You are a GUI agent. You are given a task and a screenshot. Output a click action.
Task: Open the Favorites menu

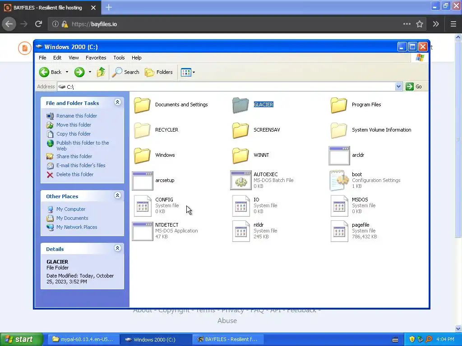pos(96,58)
